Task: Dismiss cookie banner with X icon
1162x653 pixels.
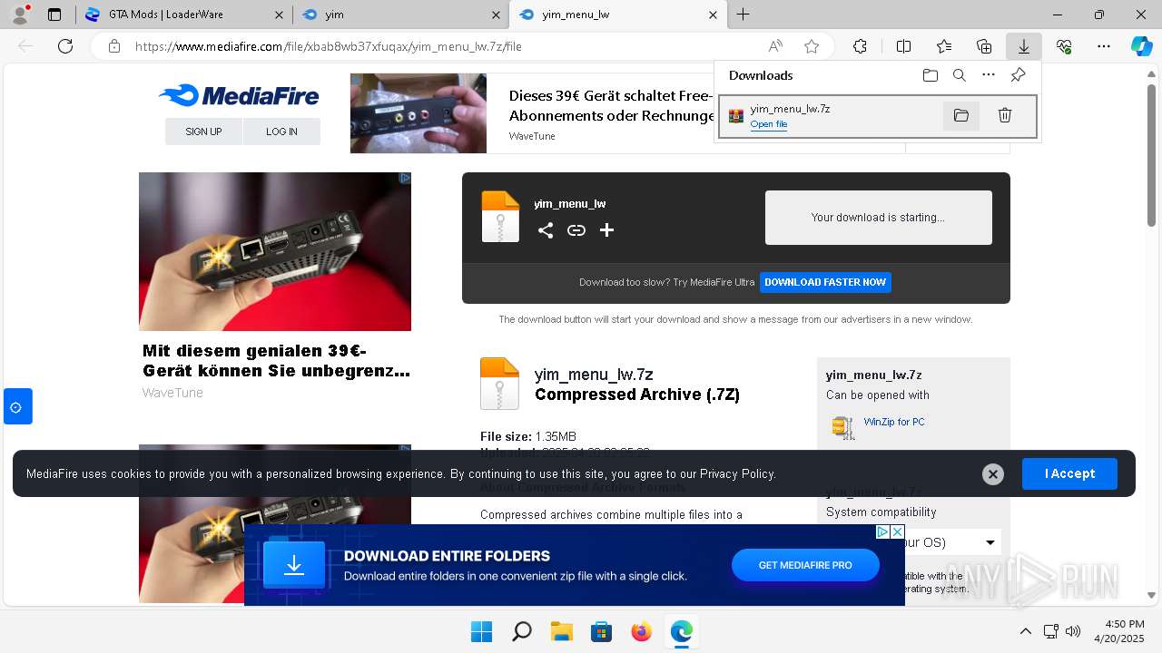Action: [993, 473]
